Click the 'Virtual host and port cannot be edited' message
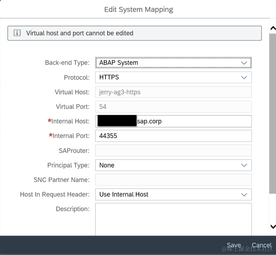Viewport: 276px width, 255px height. [80, 33]
